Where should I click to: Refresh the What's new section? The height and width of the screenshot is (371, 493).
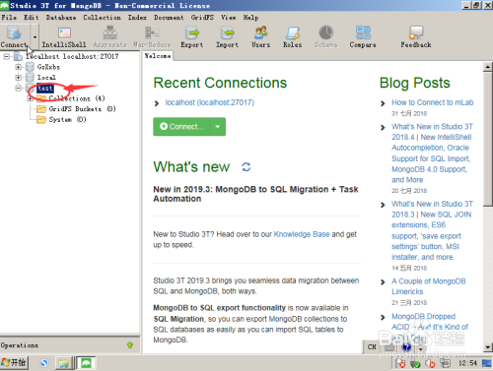tap(246, 167)
